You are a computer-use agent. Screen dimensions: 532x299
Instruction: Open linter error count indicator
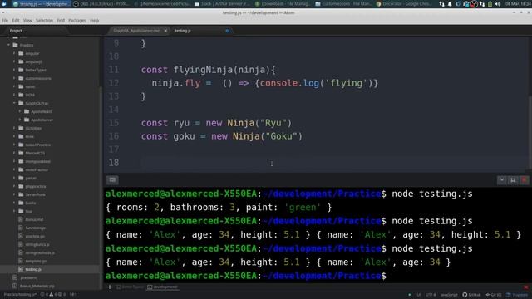tap(44, 295)
